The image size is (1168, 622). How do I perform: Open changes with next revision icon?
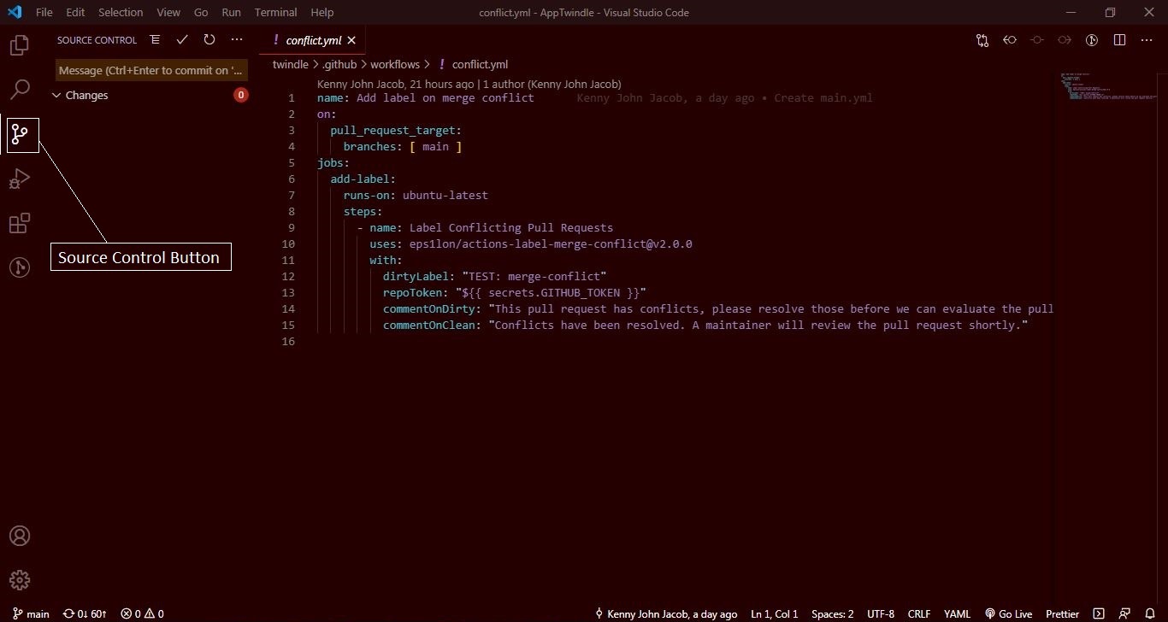click(x=1065, y=40)
